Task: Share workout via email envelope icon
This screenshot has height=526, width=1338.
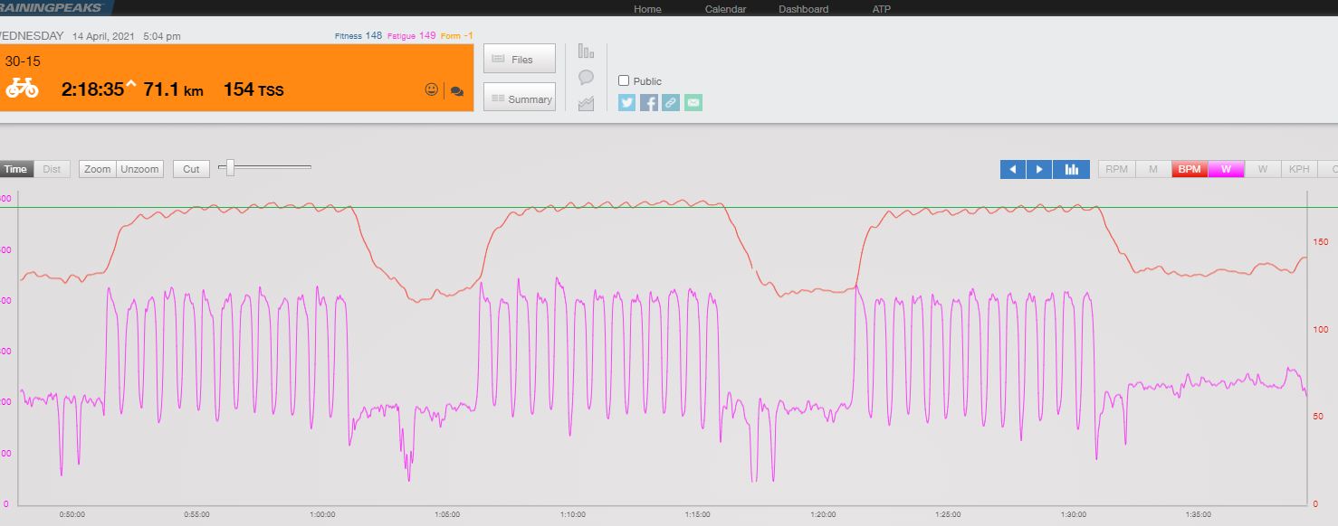Action: pos(693,103)
